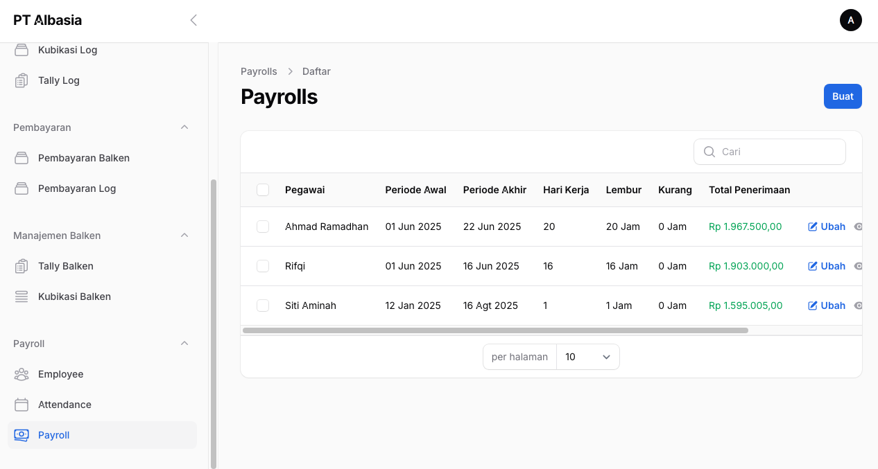Viewport: 878px width, 469px height.
Task: Open the per halaman dropdown
Action: point(587,357)
